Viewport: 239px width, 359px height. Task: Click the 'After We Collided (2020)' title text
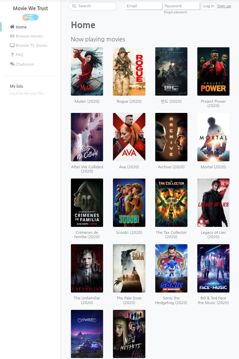[x=87, y=169]
